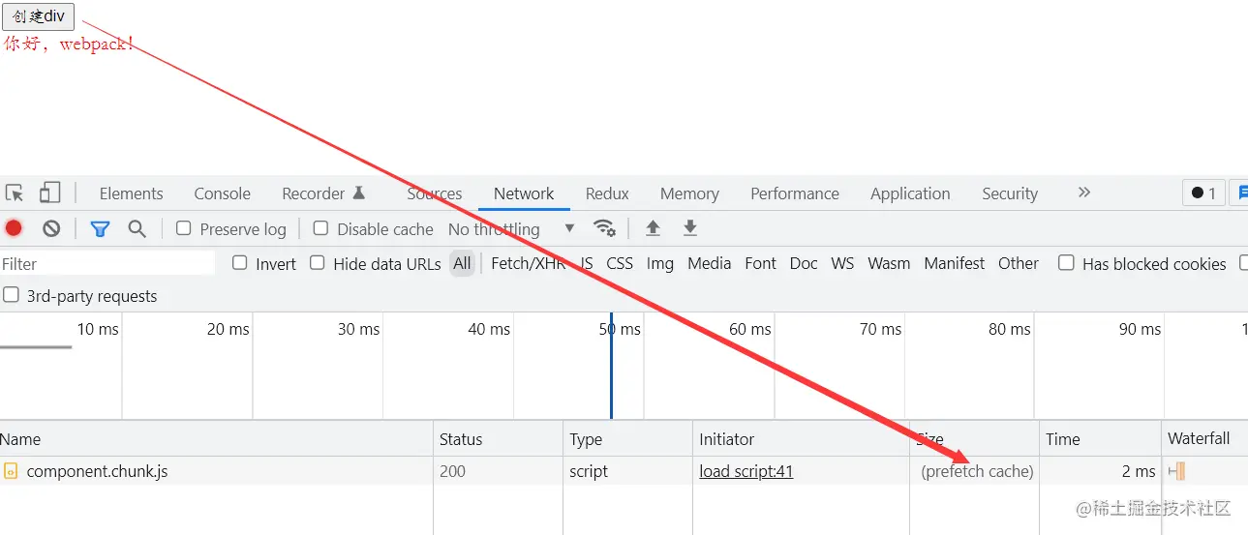Open the network search magnifier
This screenshot has height=535, width=1248.
coord(137,228)
